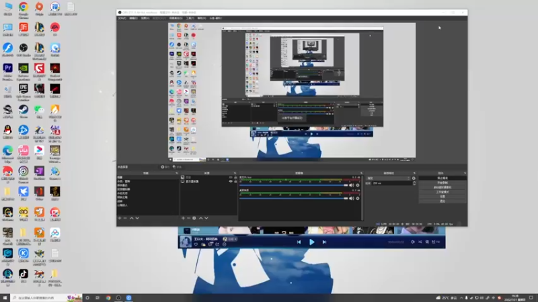
Task: Open the OBS tools menu
Action: (190, 18)
